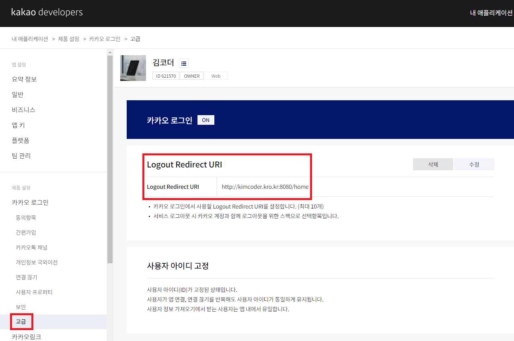Open the app list icon beside 김코더
The width and height of the screenshot is (514, 341).
pyautogui.click(x=184, y=63)
